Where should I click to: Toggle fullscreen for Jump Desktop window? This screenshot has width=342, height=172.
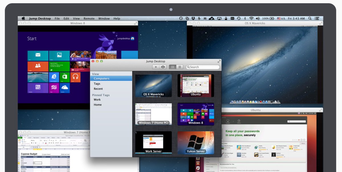219,61
